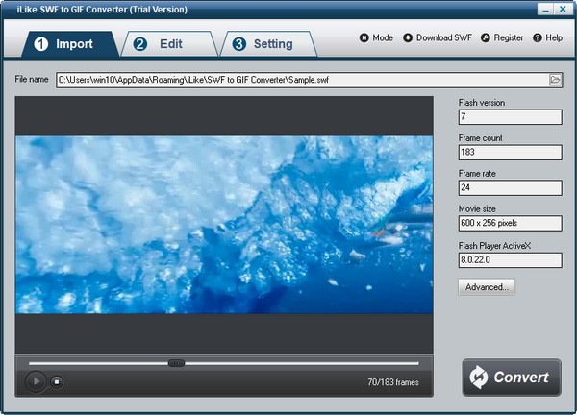
Task: Click the Convert button
Action: coord(512,378)
